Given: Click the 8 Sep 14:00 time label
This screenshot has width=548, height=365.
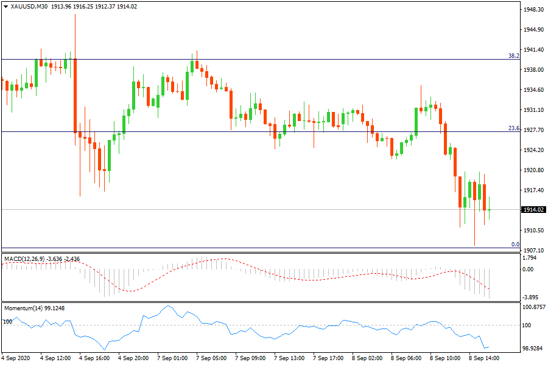Looking at the screenshot, I should coord(486,358).
